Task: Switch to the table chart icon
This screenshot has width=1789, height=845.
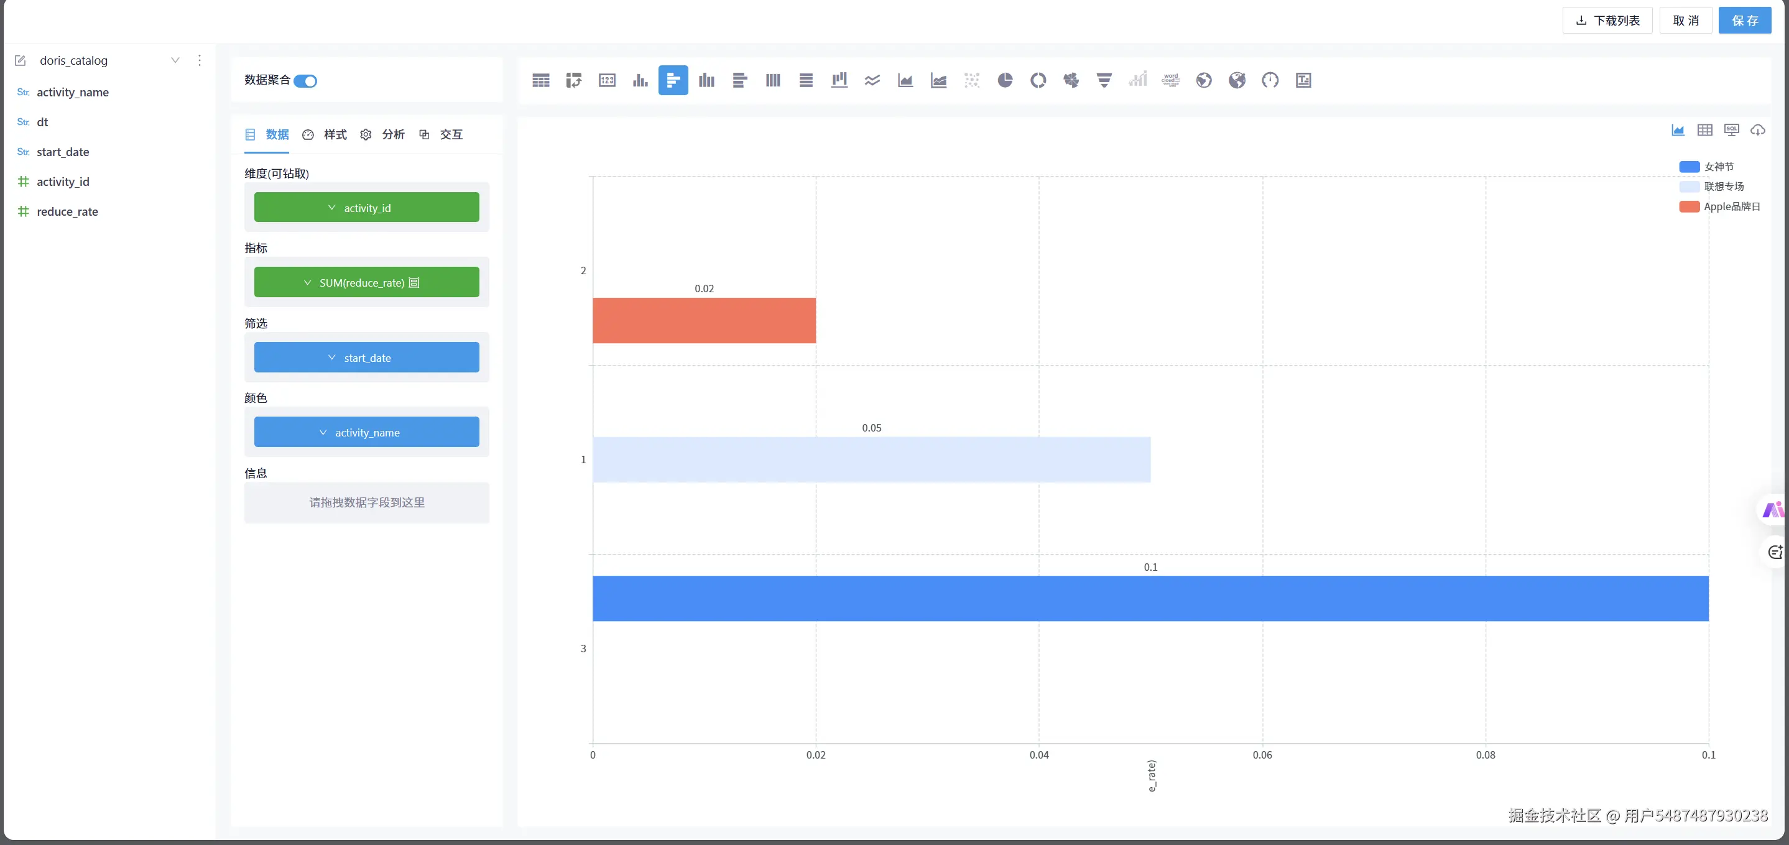Action: click(540, 81)
